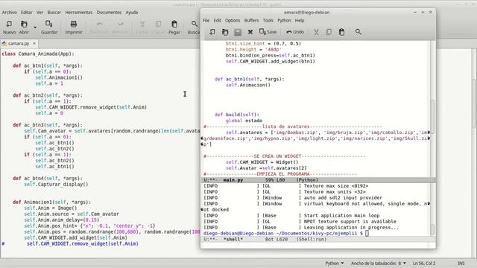Click the open file icon in emacs toolbar

[225, 32]
